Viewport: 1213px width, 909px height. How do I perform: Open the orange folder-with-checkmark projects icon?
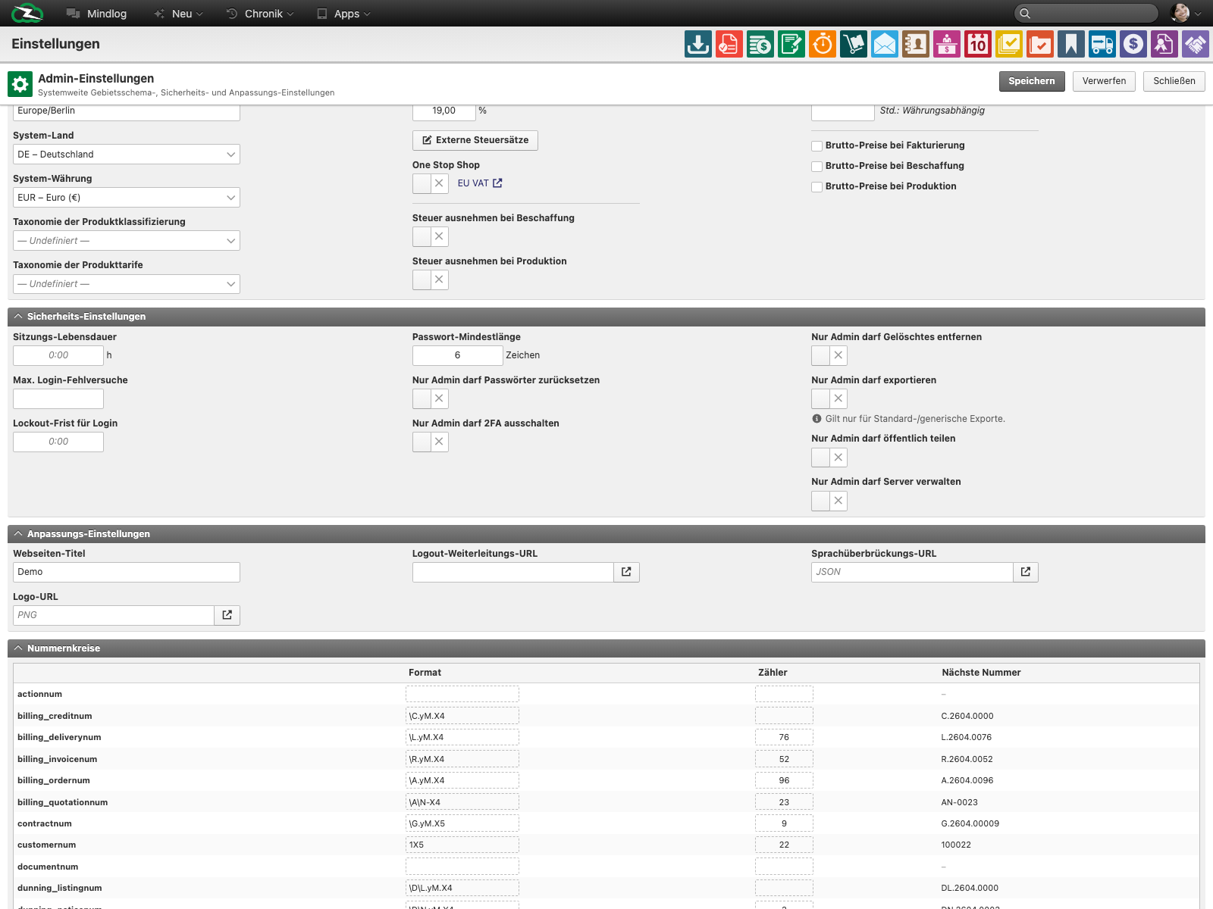click(x=1039, y=44)
